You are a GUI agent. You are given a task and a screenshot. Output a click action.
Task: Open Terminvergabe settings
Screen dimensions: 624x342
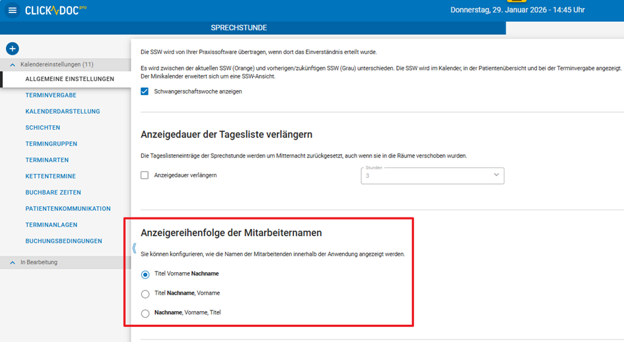[51, 96]
